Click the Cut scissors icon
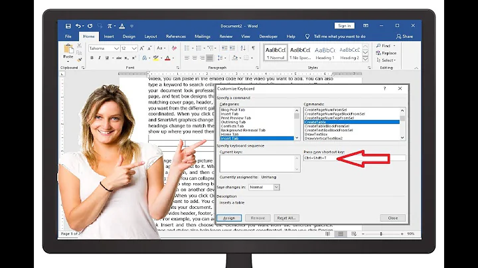 pos(79,45)
